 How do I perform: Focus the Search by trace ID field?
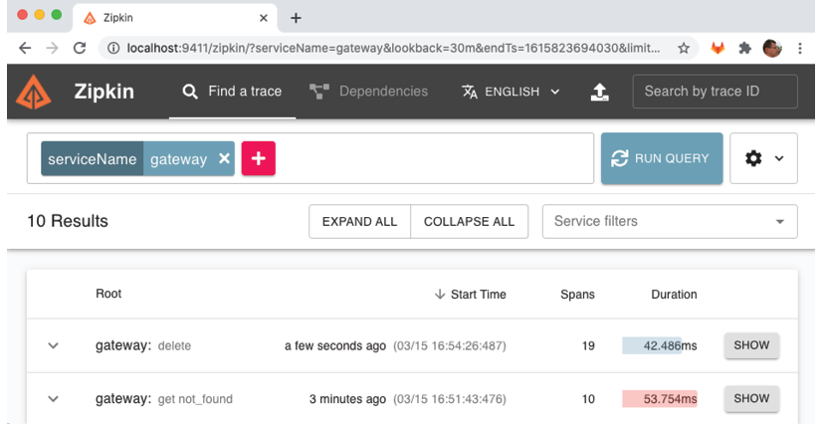(715, 92)
